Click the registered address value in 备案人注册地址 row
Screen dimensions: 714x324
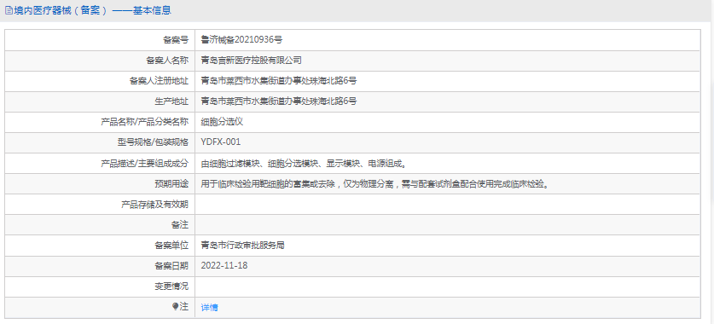pyautogui.click(x=279, y=80)
